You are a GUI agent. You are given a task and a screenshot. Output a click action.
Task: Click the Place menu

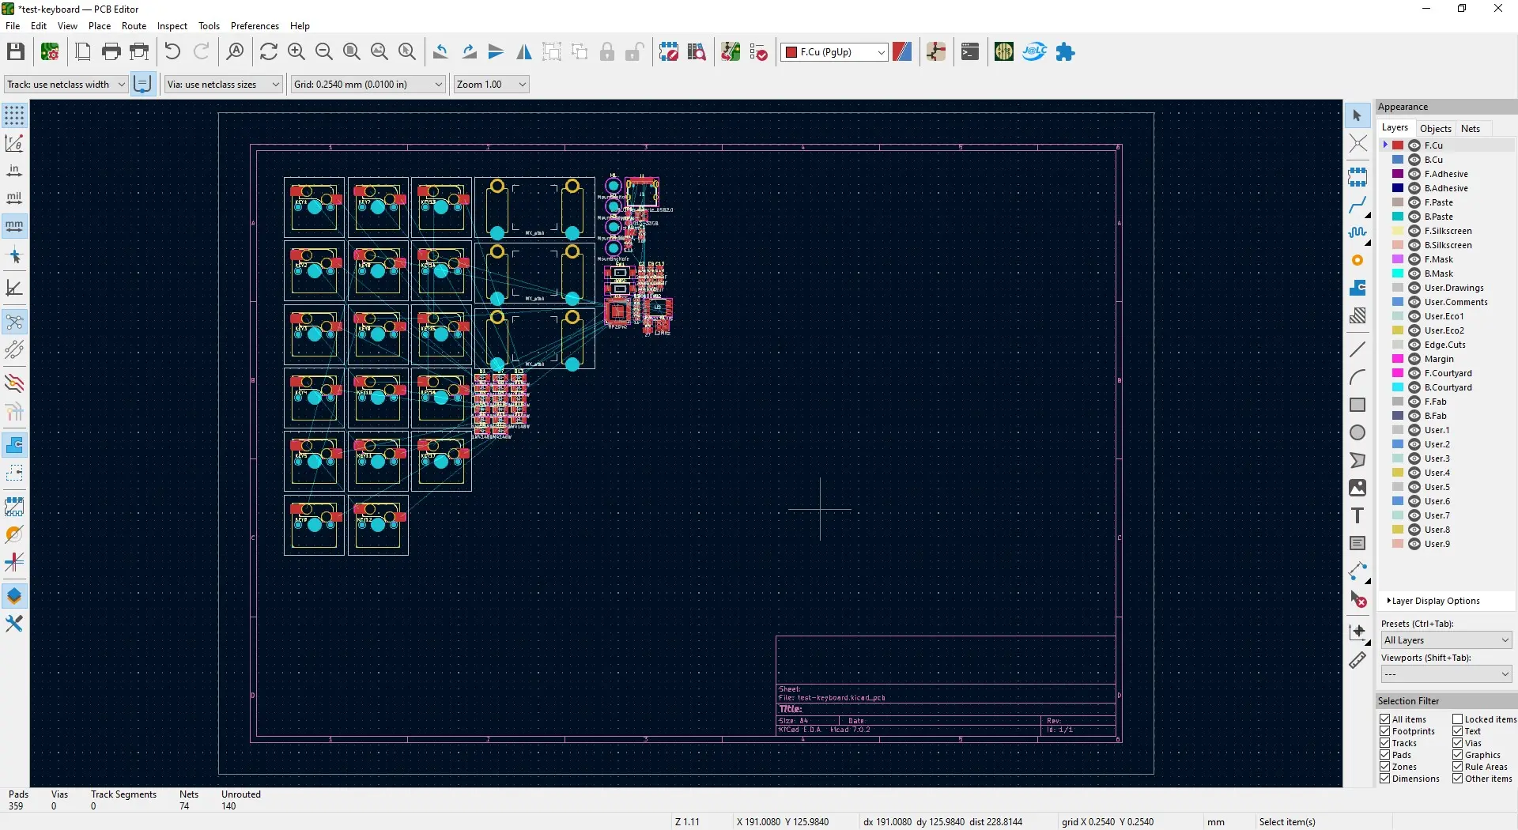tap(100, 26)
